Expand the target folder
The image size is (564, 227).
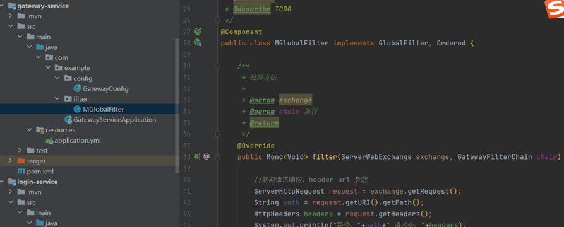point(11,161)
